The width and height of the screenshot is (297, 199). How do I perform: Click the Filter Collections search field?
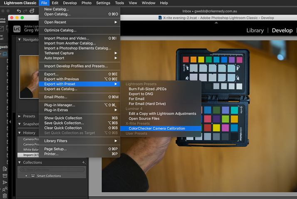(52, 170)
